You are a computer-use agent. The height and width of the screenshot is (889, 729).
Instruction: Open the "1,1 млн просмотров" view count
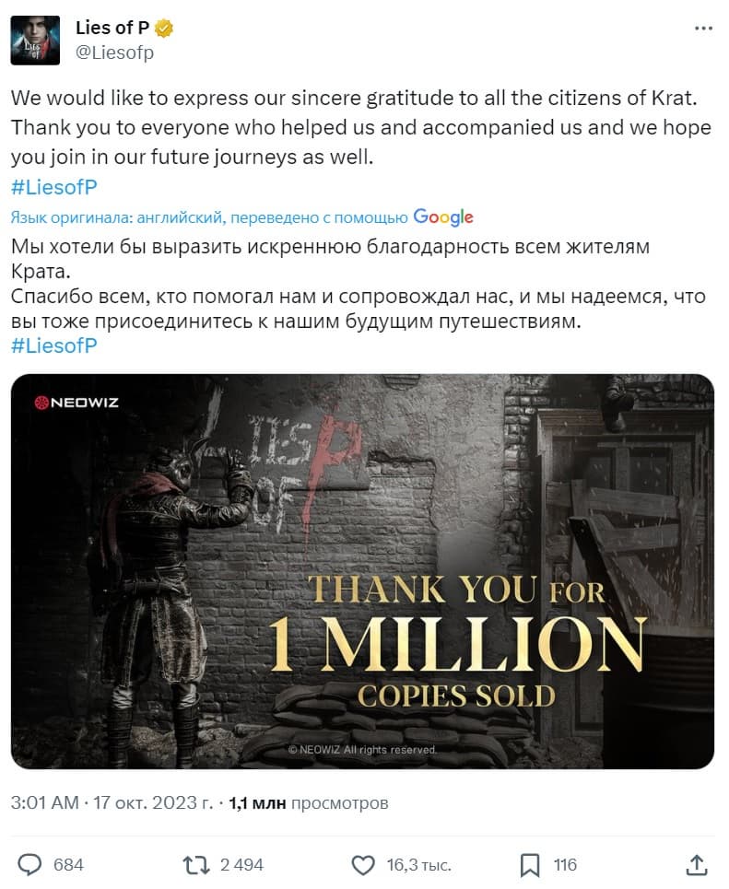point(308,802)
